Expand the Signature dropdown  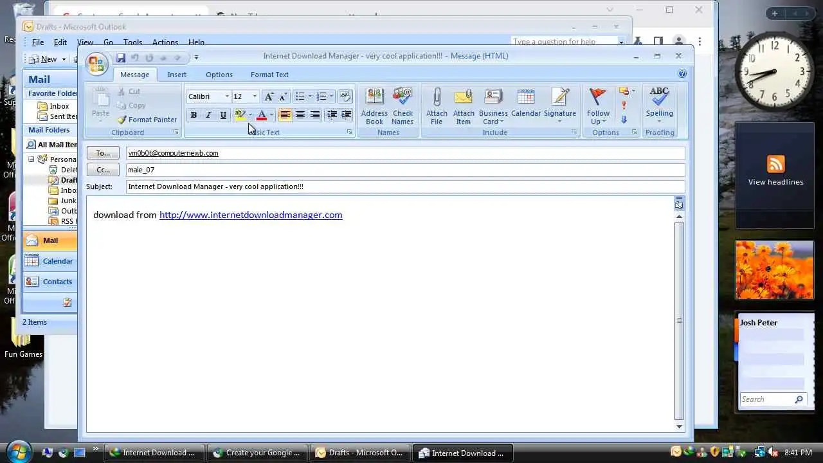click(559, 122)
